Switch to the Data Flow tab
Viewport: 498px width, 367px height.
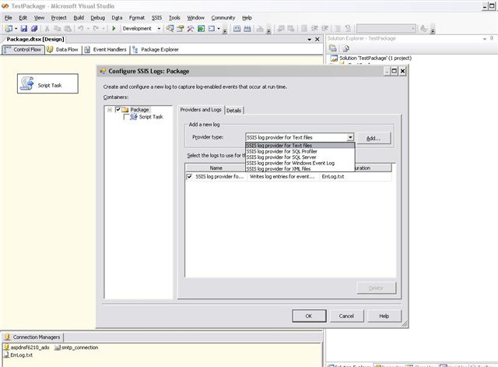point(63,49)
